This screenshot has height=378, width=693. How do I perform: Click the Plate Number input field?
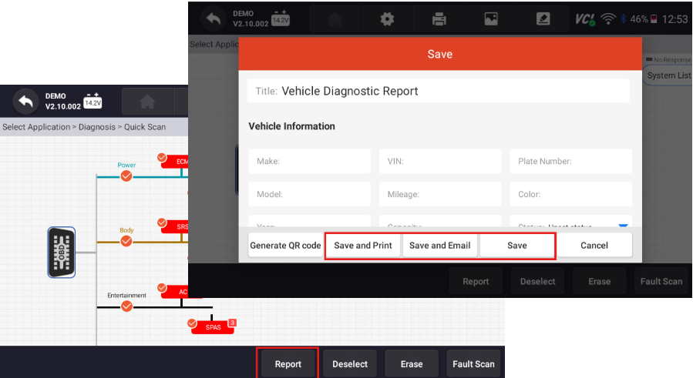tap(570, 161)
